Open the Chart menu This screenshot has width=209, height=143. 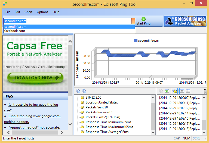pyautogui.click(x=28, y=12)
